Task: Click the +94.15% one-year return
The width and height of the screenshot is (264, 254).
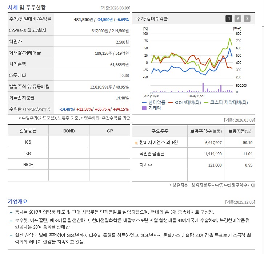Action: click(121, 109)
